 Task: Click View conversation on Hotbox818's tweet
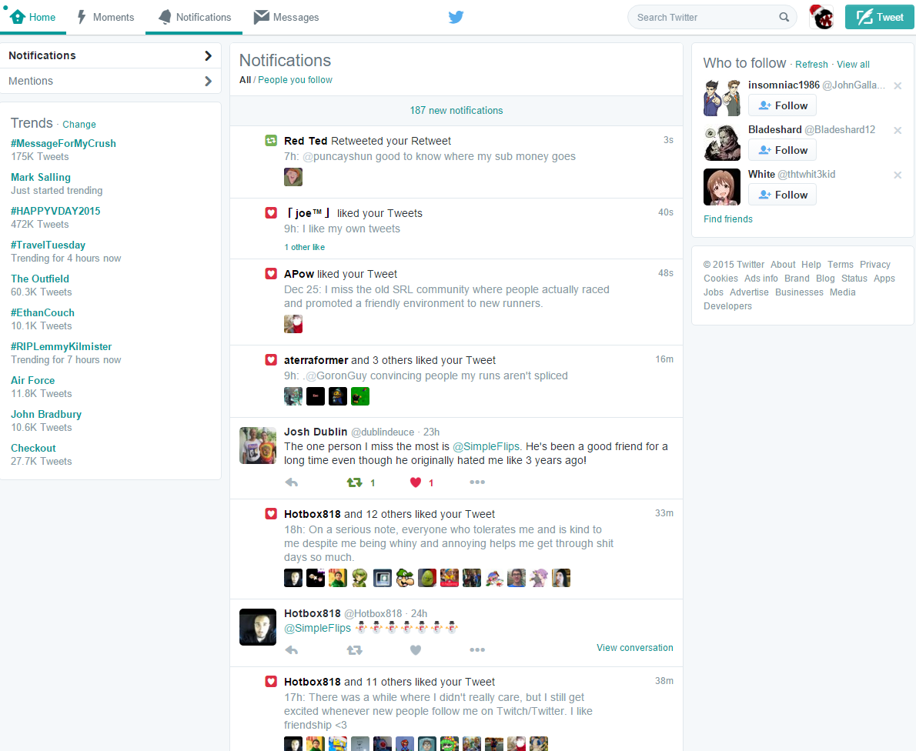pos(634,648)
